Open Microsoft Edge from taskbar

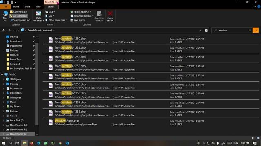point(39,143)
